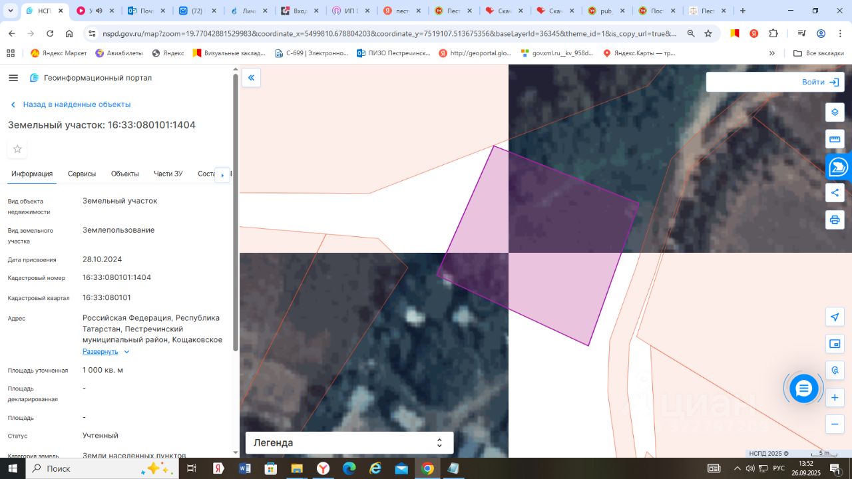
Task: Open the Task View button on taskbar
Action: tap(191, 468)
